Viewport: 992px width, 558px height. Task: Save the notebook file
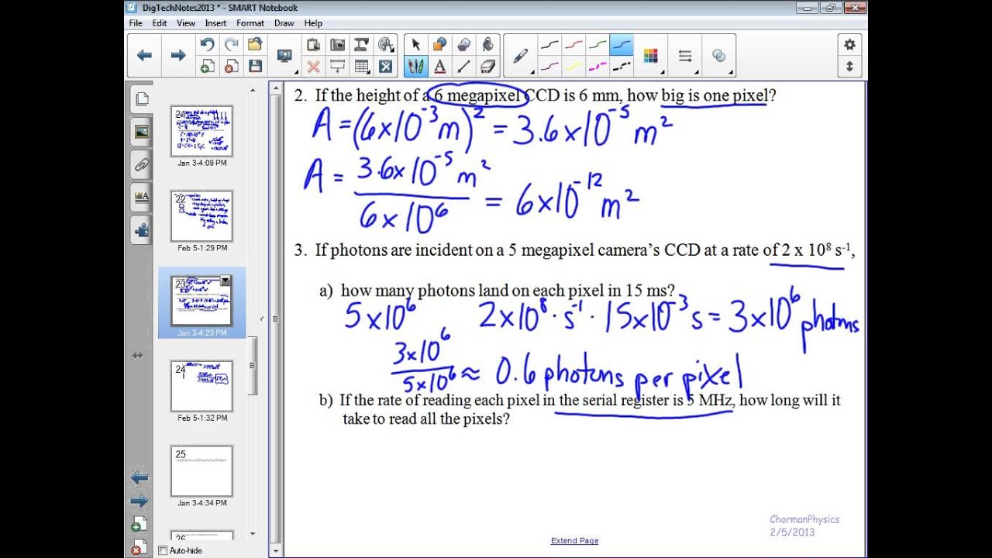coord(254,67)
